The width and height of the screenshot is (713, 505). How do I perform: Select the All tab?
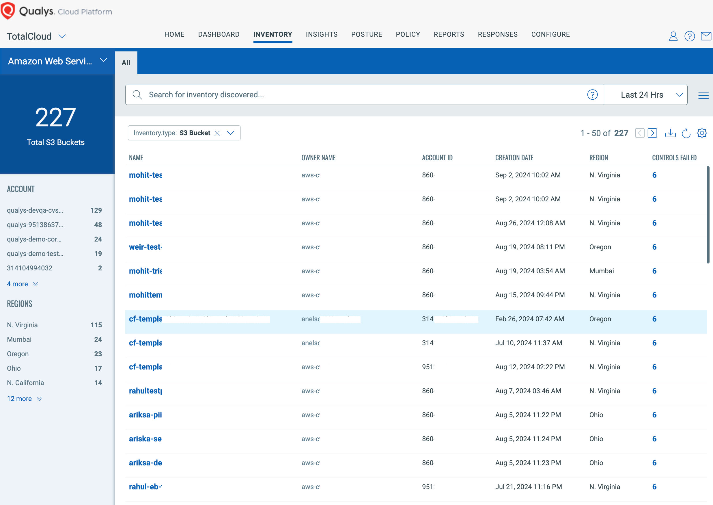[x=126, y=63]
